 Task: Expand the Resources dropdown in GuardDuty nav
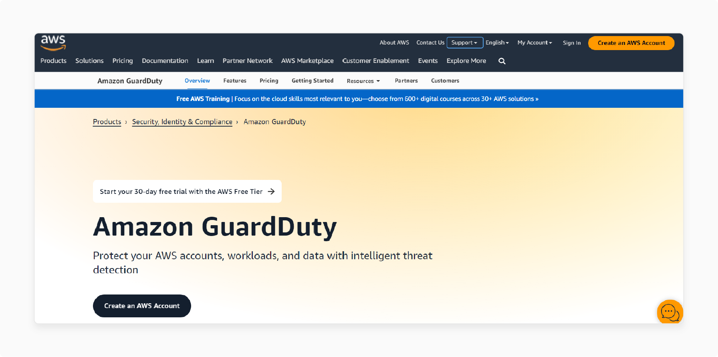(363, 81)
